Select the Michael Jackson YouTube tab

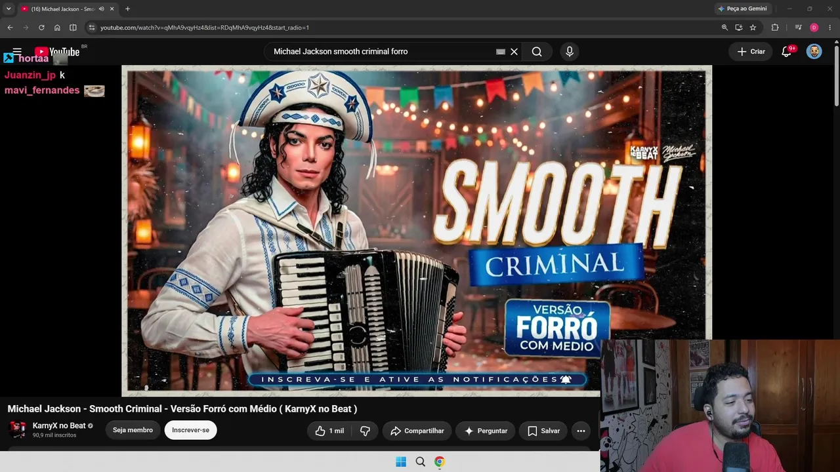(67, 9)
